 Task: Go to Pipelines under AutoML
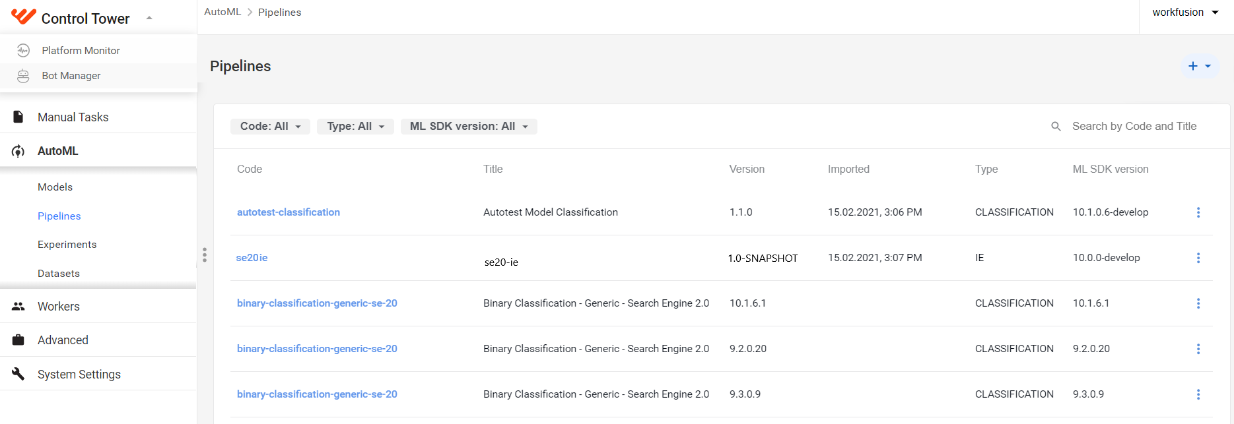[59, 216]
